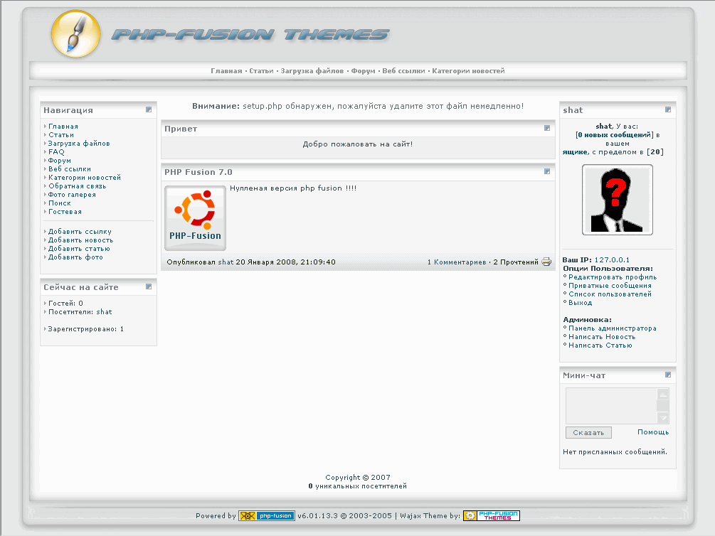Viewport: 715px width, 536px height.
Task: Collapse the Навигация panel
Action: (149, 109)
